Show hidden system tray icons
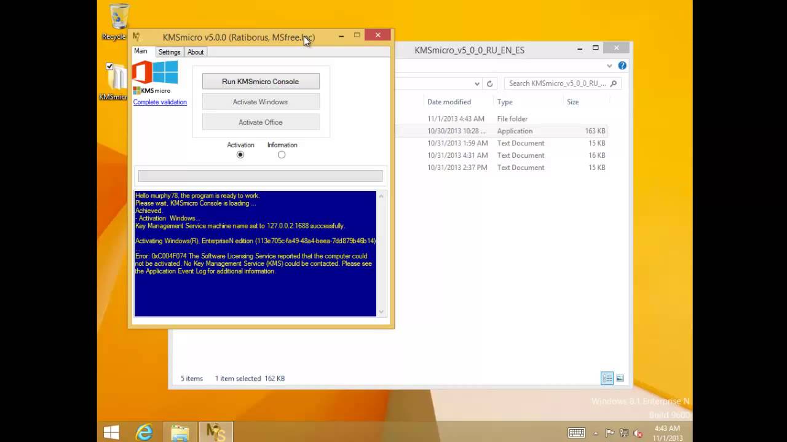 (x=595, y=433)
